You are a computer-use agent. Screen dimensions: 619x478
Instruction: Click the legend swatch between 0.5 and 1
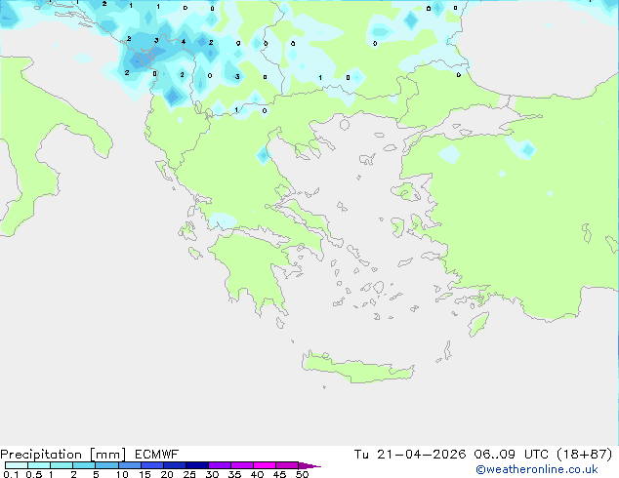pyautogui.click(x=39, y=465)
